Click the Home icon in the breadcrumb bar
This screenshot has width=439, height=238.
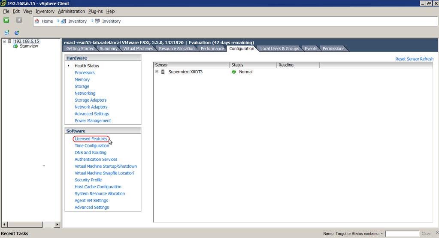point(36,21)
